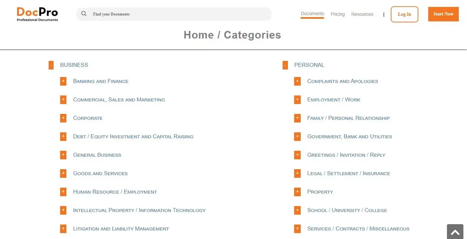
Task: Open the Resources nav item
Action: 362,14
